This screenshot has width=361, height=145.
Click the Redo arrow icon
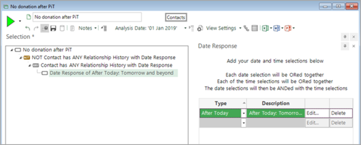pos(36,28)
